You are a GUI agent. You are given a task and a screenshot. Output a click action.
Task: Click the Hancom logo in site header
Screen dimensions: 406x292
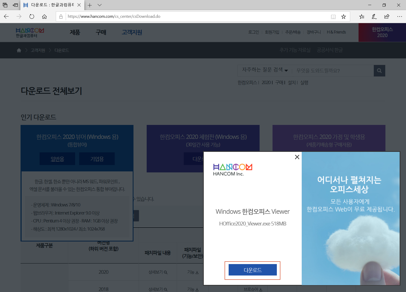click(x=30, y=33)
